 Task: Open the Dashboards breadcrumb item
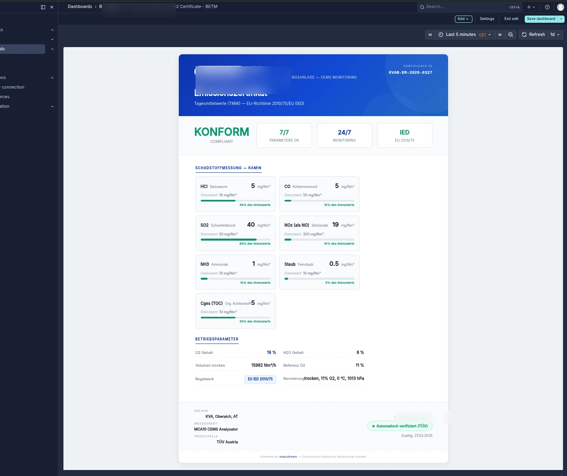pos(80,6)
